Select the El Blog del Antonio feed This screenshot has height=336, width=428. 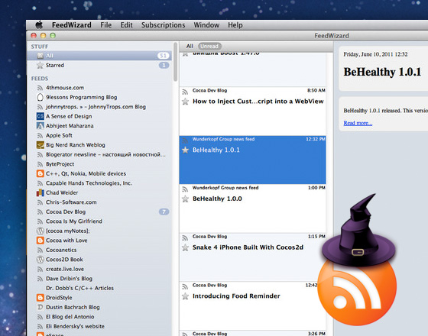[x=99, y=317]
